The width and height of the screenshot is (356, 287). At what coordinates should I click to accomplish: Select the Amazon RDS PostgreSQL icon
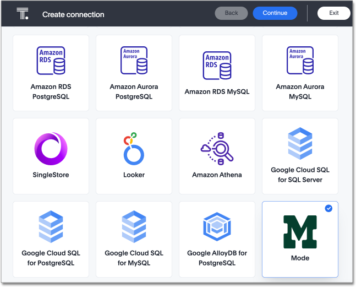(51, 61)
